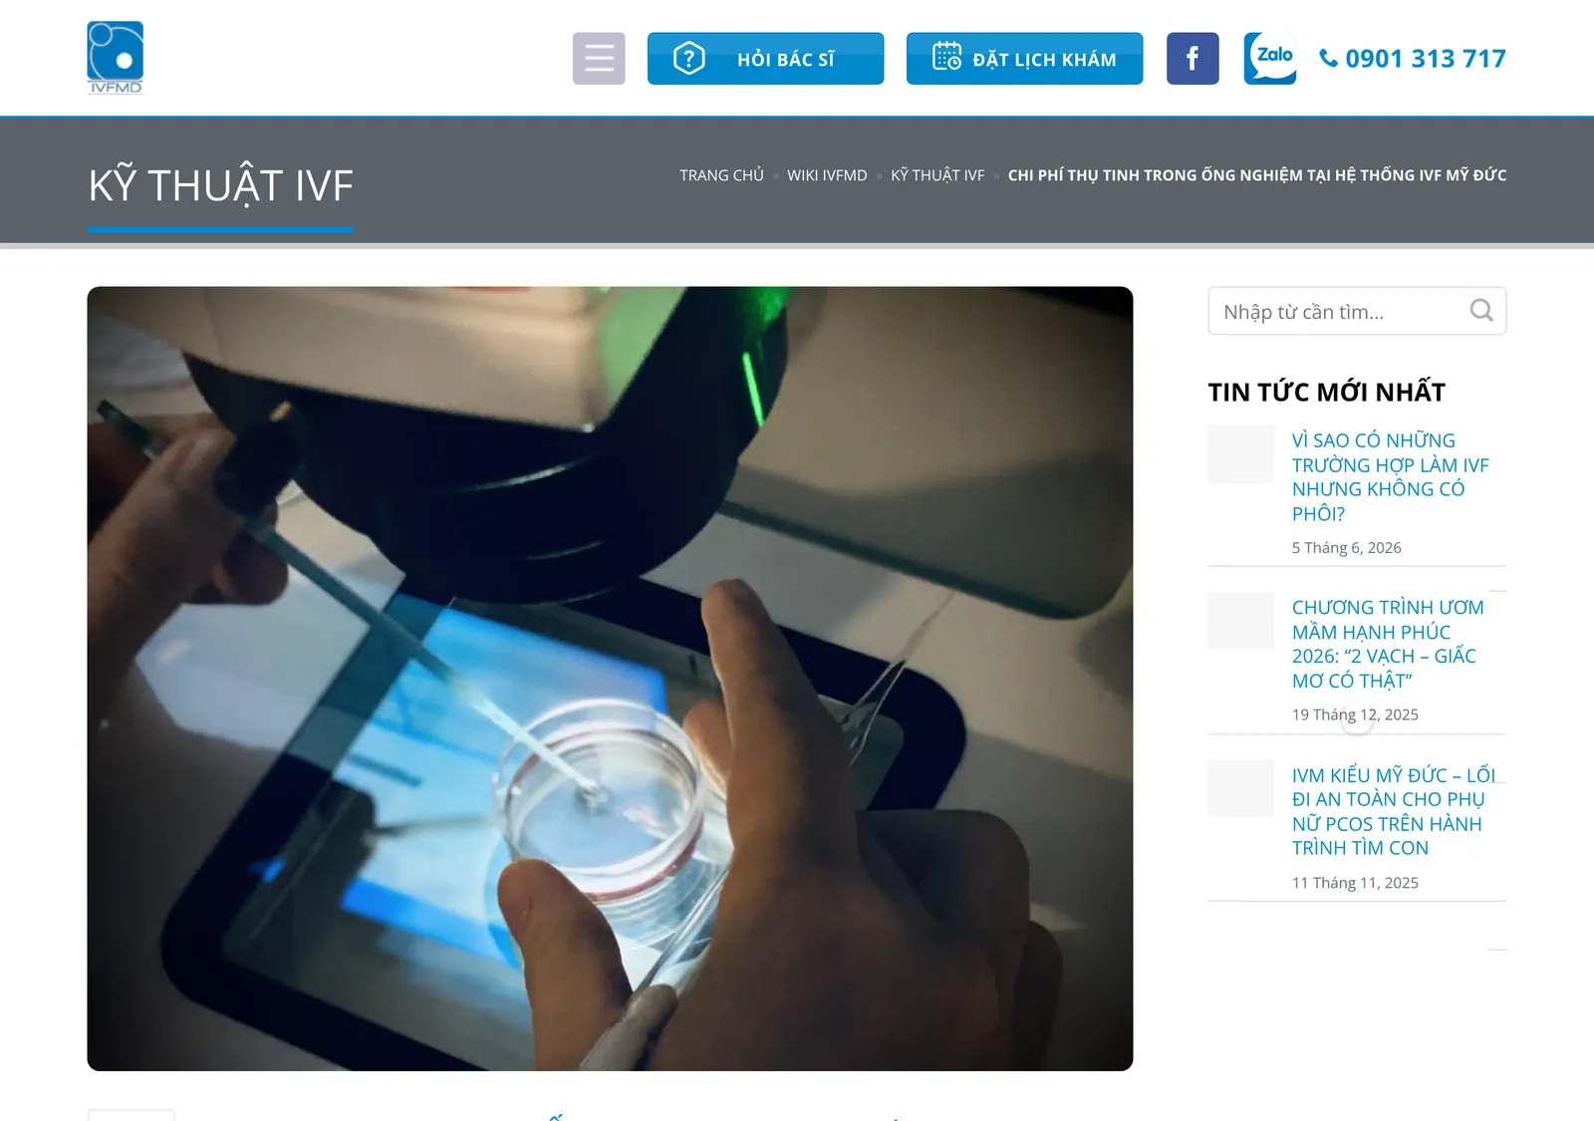Open article Vì sao có những trường hợp làm IVF
Image resolution: width=1594 pixels, height=1121 pixels.
coord(1390,477)
